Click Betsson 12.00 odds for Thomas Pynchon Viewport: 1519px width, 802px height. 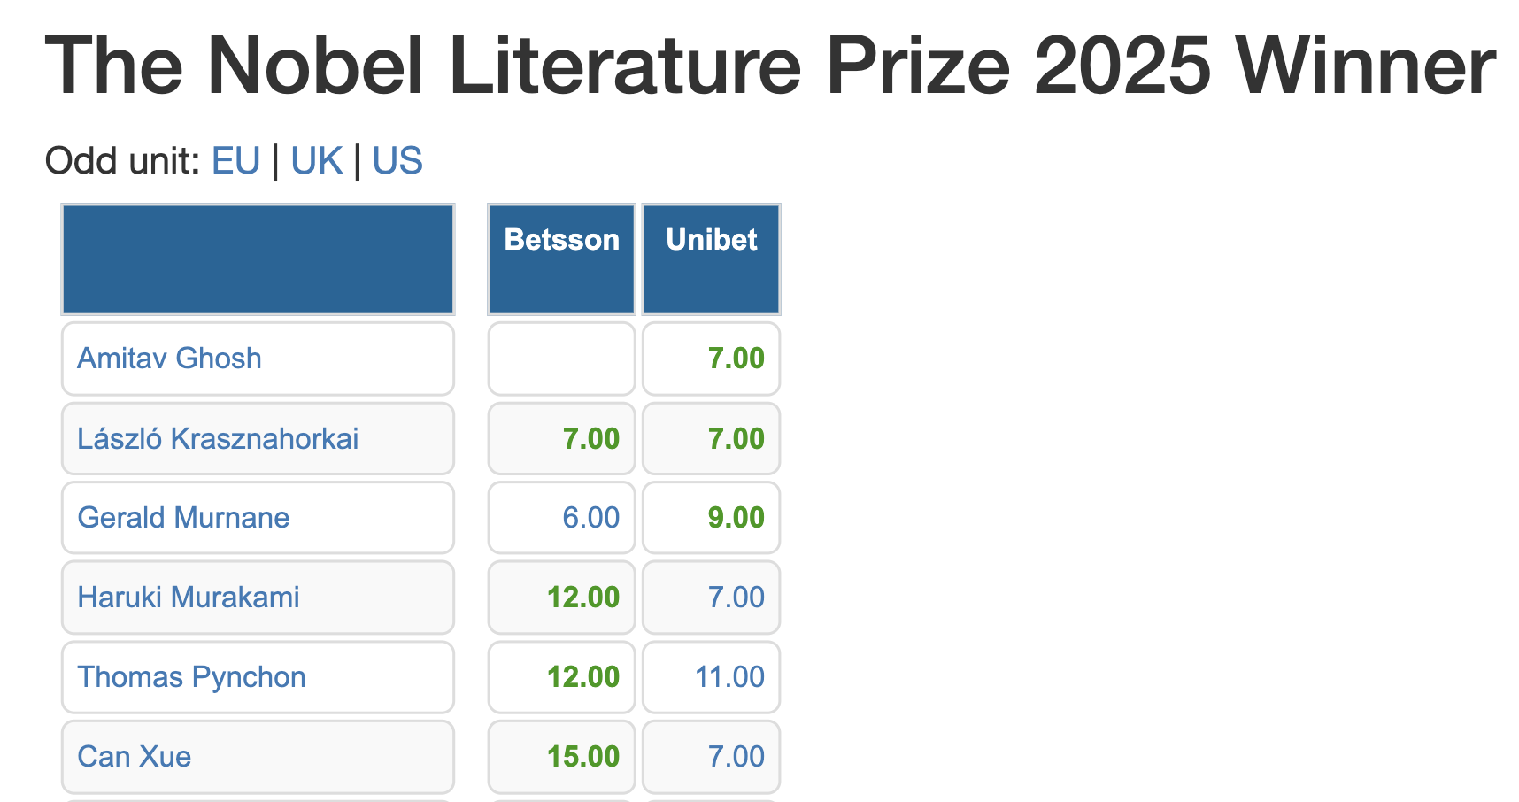[583, 677]
